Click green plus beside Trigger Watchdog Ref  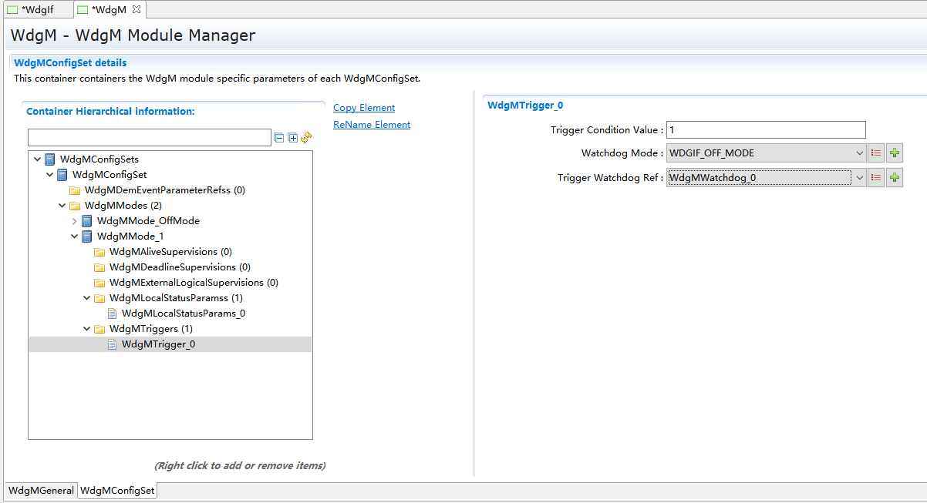point(895,178)
